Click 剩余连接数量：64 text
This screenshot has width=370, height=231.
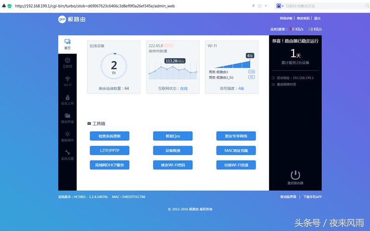114,88
